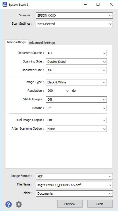Open the Scan Settings dropdown
Image resolution: width=118 pixels, height=211 pixels.
pos(74,24)
